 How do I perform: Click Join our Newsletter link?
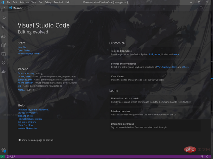coord(27,128)
